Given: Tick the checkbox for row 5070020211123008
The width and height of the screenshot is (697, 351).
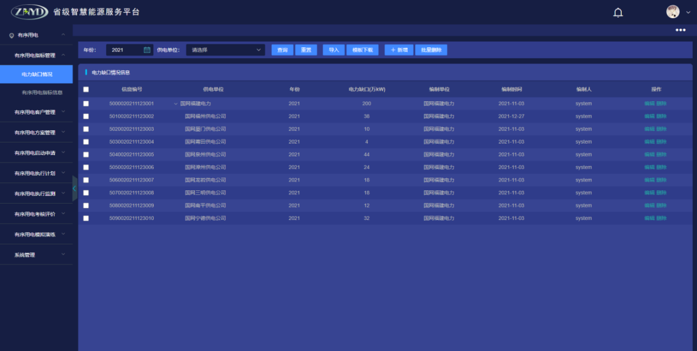Looking at the screenshot, I should point(86,193).
